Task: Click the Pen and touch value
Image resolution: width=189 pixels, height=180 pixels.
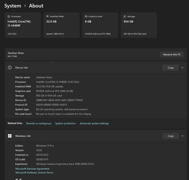Action: [63, 114]
